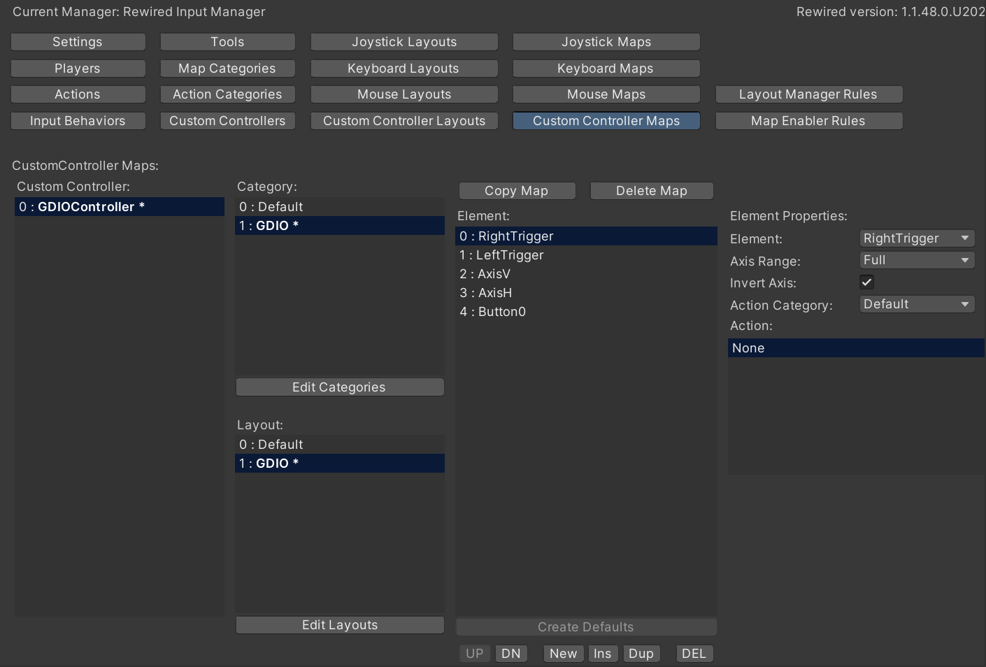The image size is (986, 667).
Task: Delete element with DEL button
Action: click(694, 654)
